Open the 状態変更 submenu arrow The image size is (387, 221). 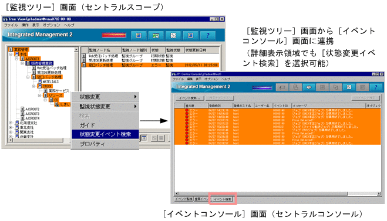pyautogui.click(x=135, y=97)
